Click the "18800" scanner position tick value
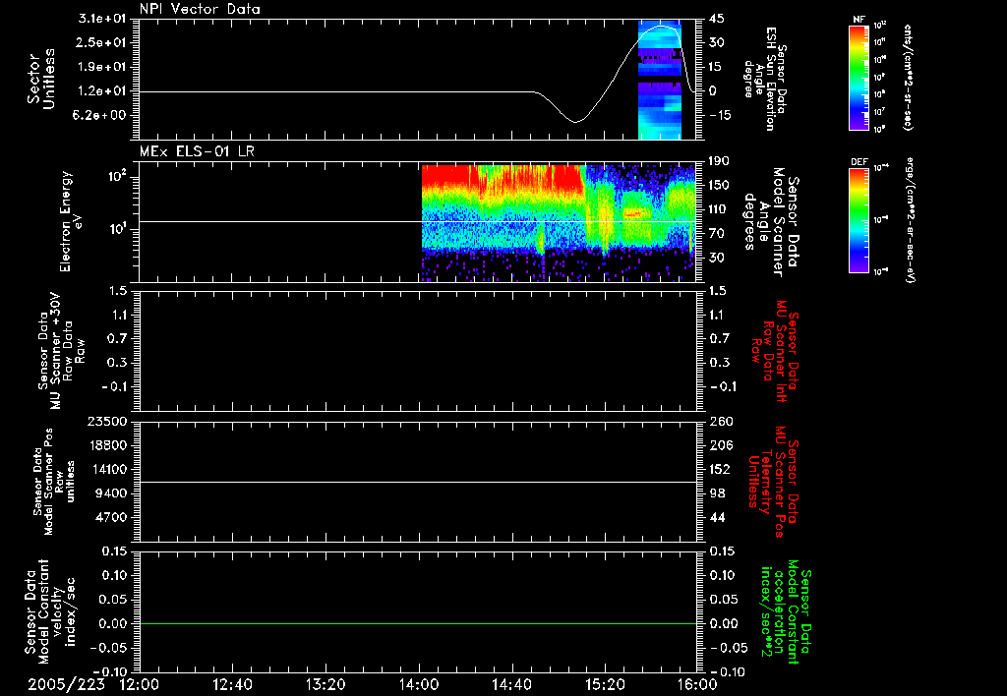Image resolution: width=1007 pixels, height=696 pixels. tap(106, 445)
